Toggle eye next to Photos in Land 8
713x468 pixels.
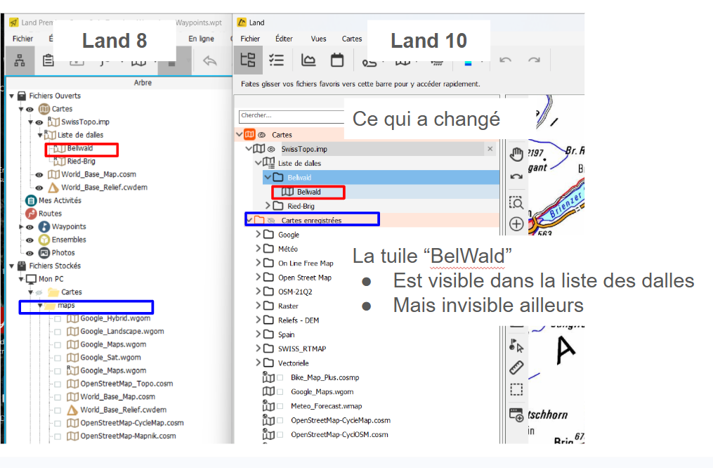[30, 254]
